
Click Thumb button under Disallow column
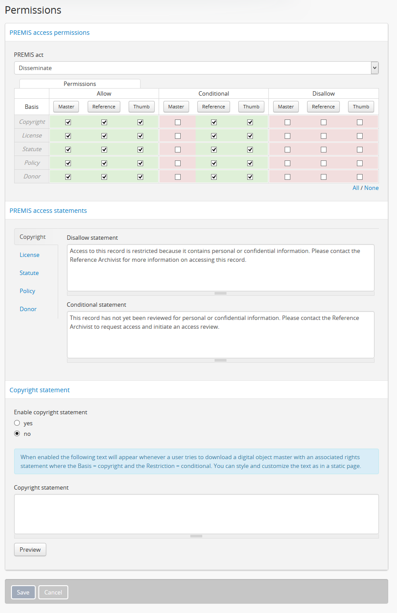click(x=361, y=107)
